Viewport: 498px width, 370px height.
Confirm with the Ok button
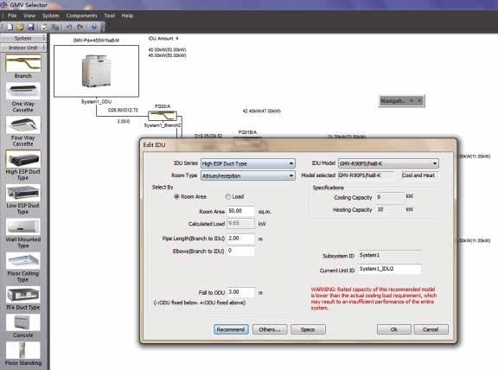click(x=394, y=329)
